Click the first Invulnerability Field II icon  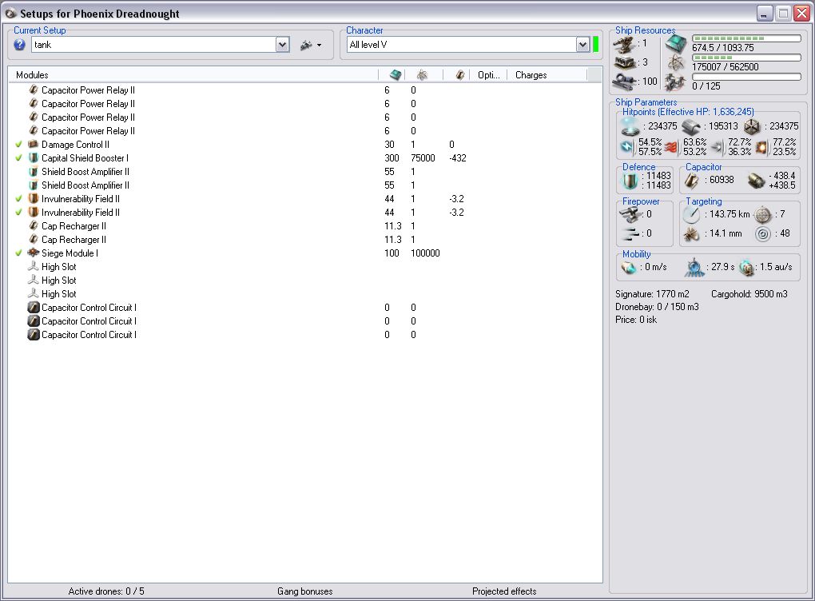click(x=34, y=198)
